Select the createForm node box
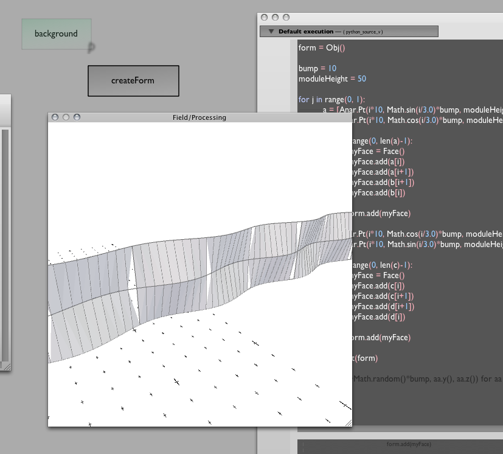 point(133,81)
